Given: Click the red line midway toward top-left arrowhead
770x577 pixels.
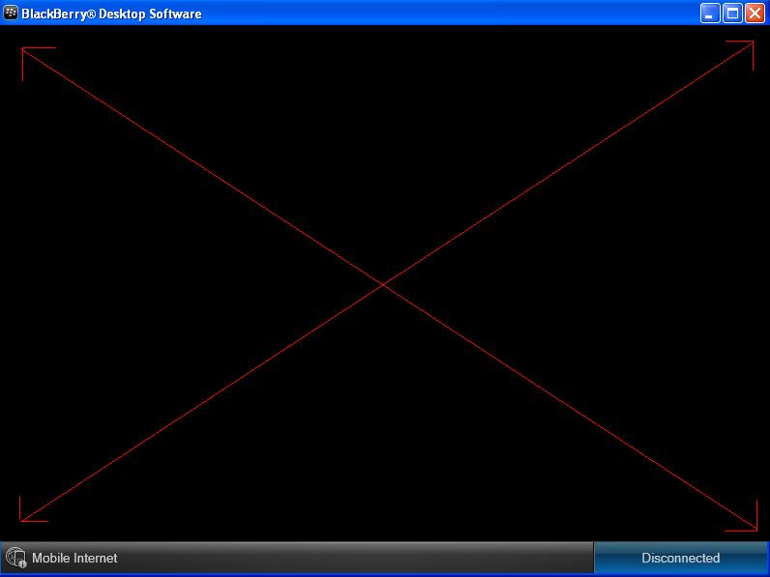Looking at the screenshot, I should click(x=203, y=166).
